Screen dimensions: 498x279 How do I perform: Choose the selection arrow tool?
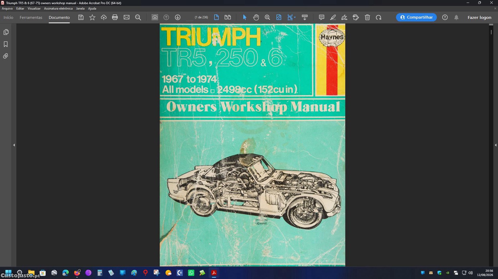click(x=245, y=17)
